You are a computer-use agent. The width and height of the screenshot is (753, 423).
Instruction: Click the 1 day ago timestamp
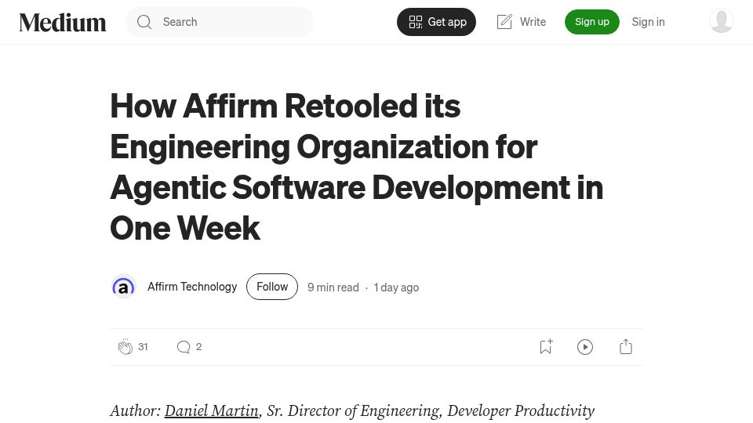[396, 287]
